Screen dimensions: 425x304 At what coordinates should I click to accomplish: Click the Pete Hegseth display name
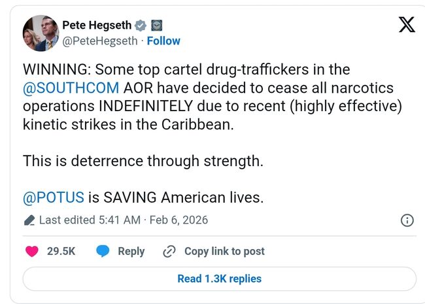point(96,25)
